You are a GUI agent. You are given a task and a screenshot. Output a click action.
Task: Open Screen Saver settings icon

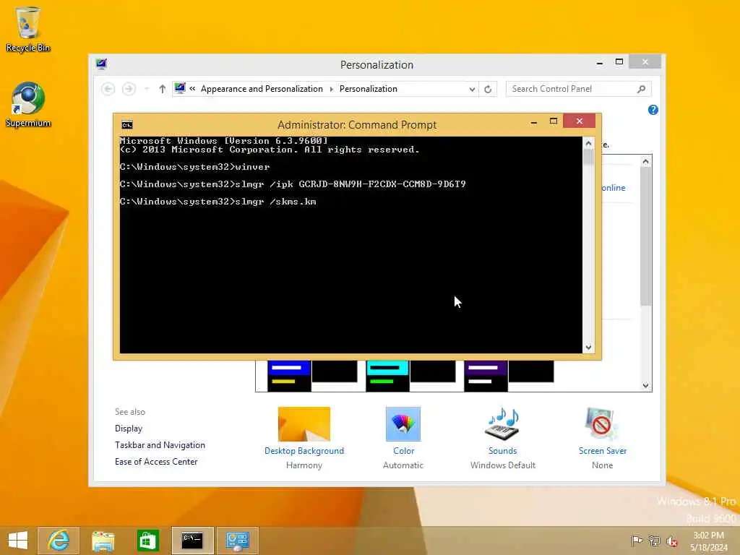pos(602,423)
